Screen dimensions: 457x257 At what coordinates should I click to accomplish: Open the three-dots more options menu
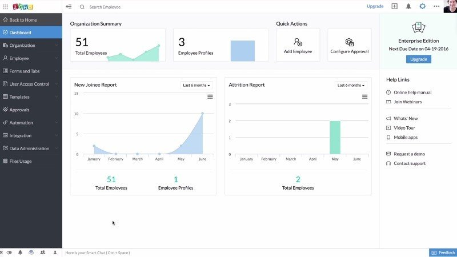pyautogui.click(x=436, y=6)
